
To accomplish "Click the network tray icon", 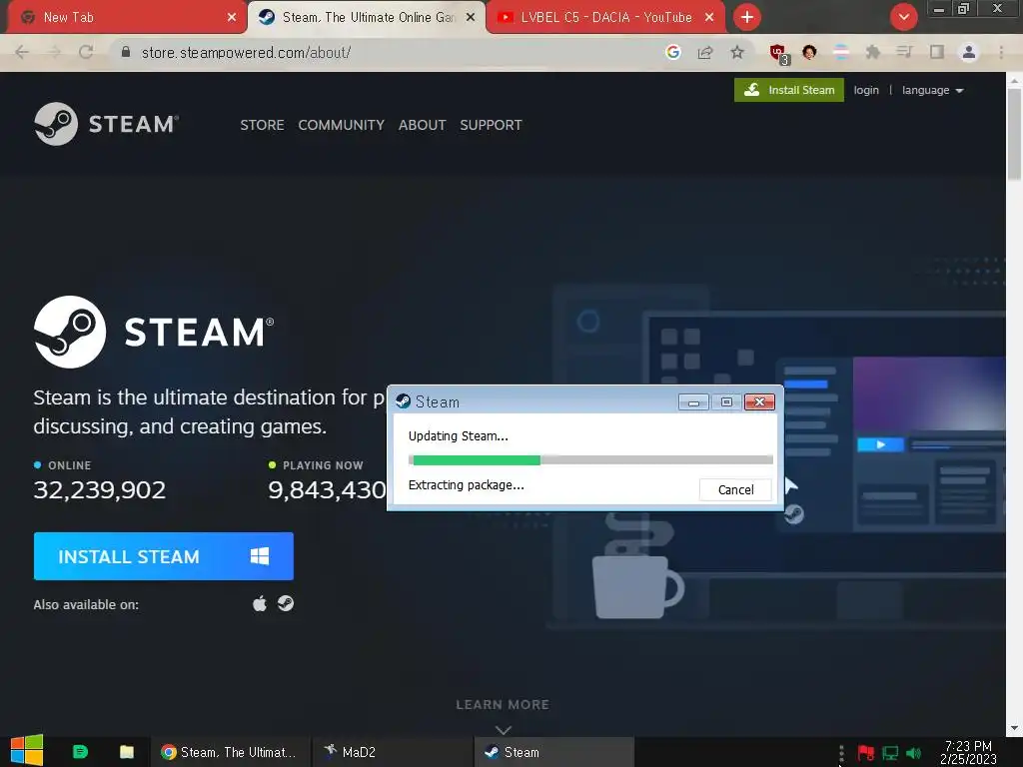I will pyautogui.click(x=890, y=753).
